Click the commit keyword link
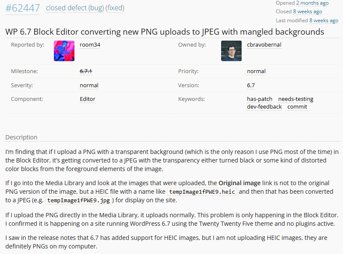This screenshot has height=254, width=343. point(297,106)
